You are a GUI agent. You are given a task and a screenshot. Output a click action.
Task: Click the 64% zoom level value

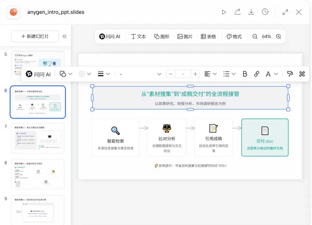(266, 37)
